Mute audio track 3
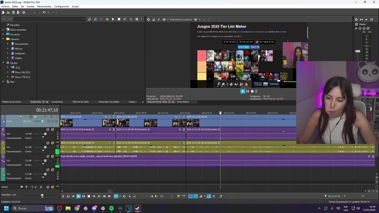Viewport: 379px width, 213px height. pos(48,143)
